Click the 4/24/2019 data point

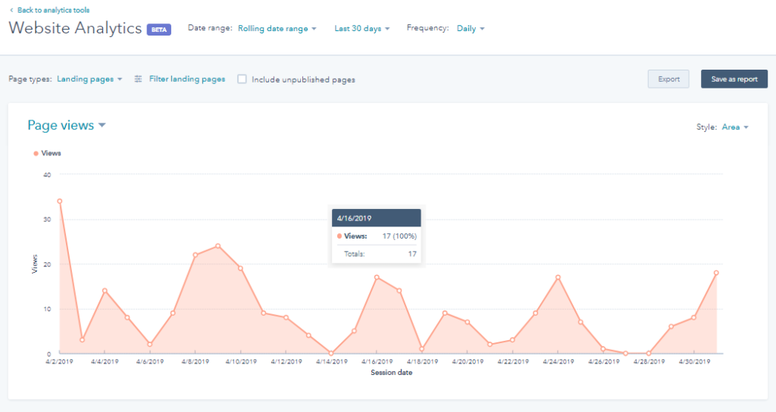pos(559,277)
